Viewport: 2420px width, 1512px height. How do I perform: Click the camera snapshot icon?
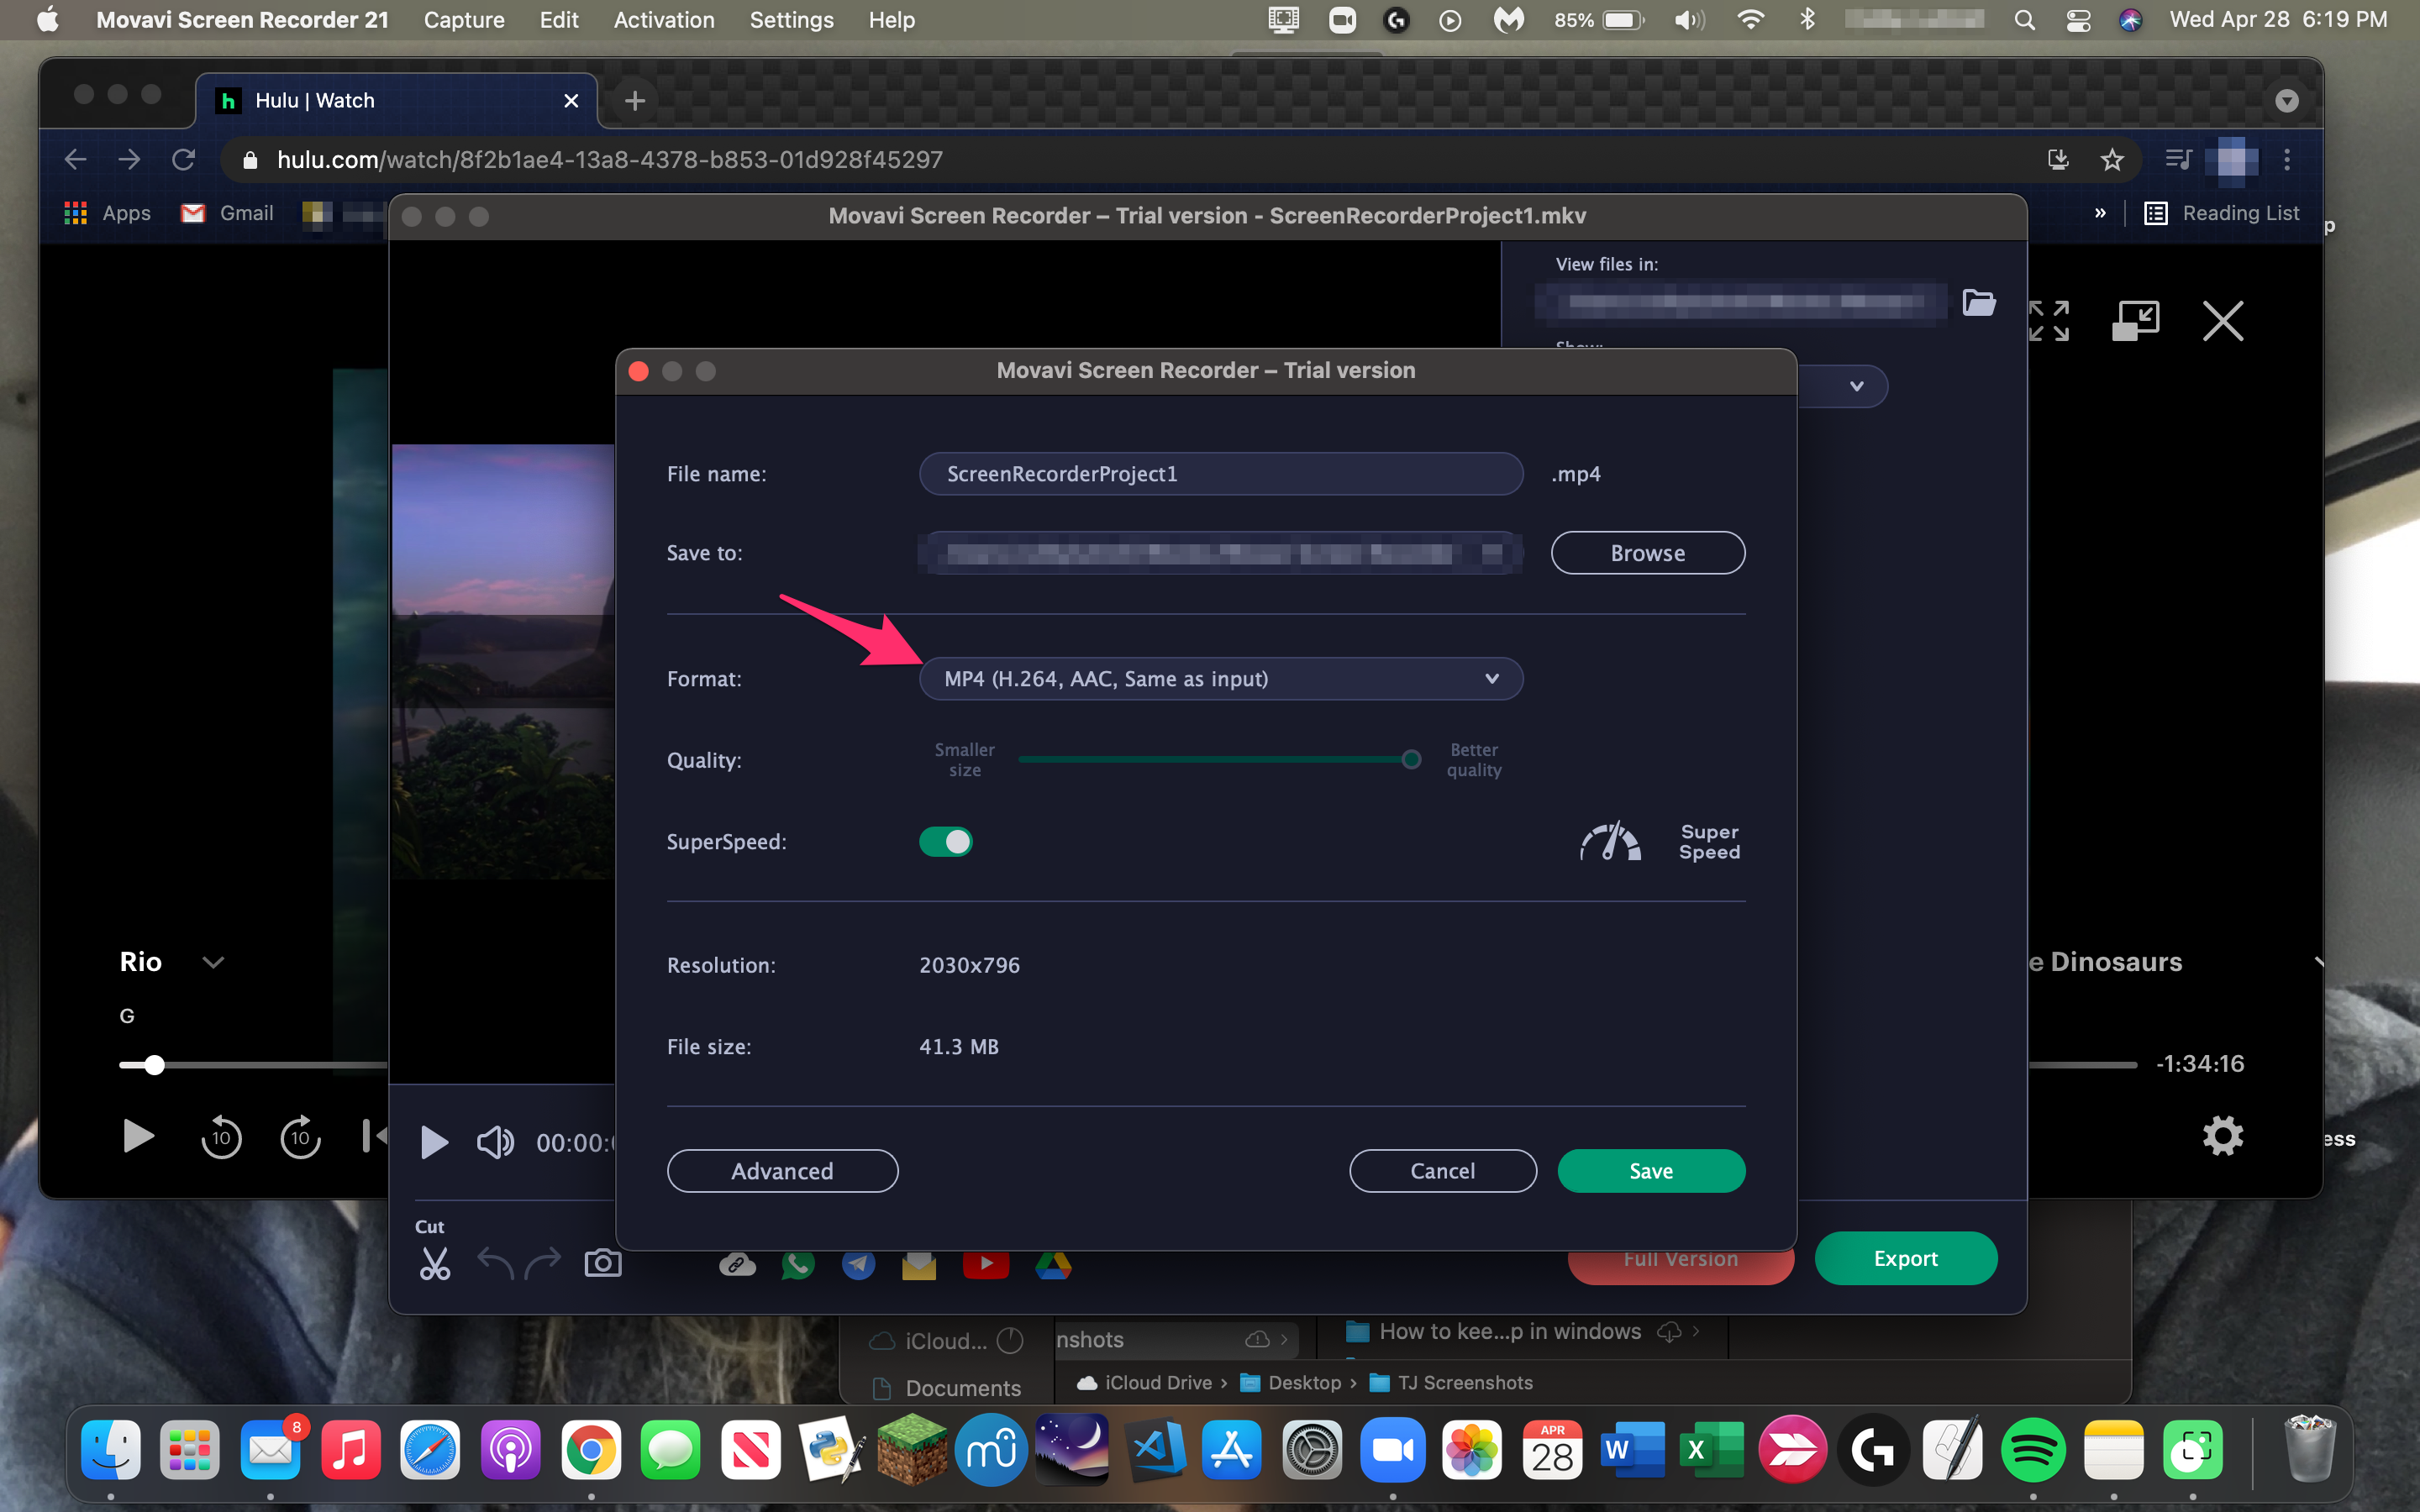click(x=602, y=1264)
